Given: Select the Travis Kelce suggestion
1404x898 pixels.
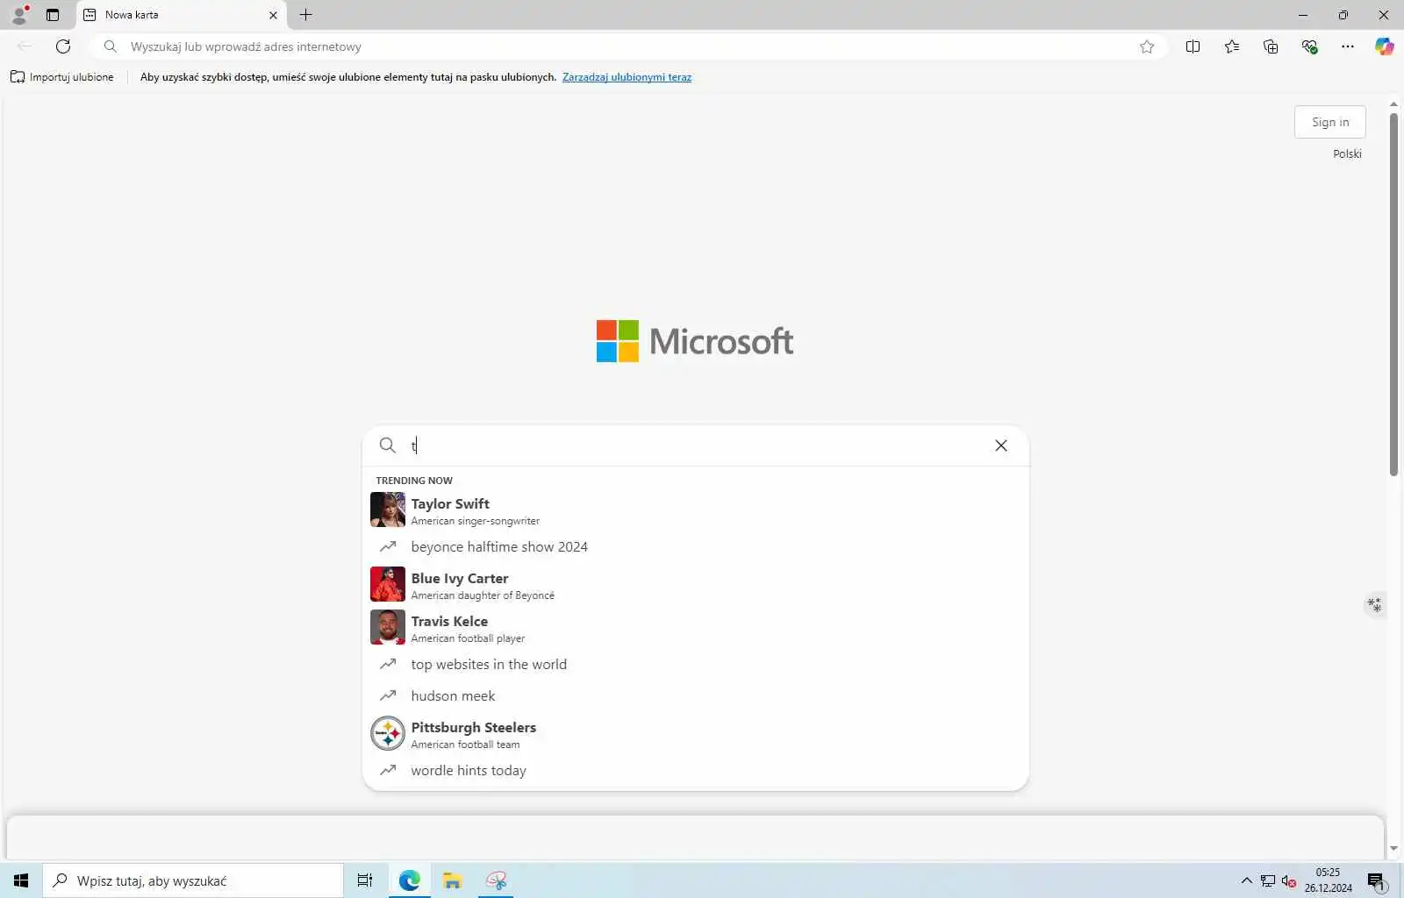Looking at the screenshot, I should pyautogui.click(x=695, y=628).
